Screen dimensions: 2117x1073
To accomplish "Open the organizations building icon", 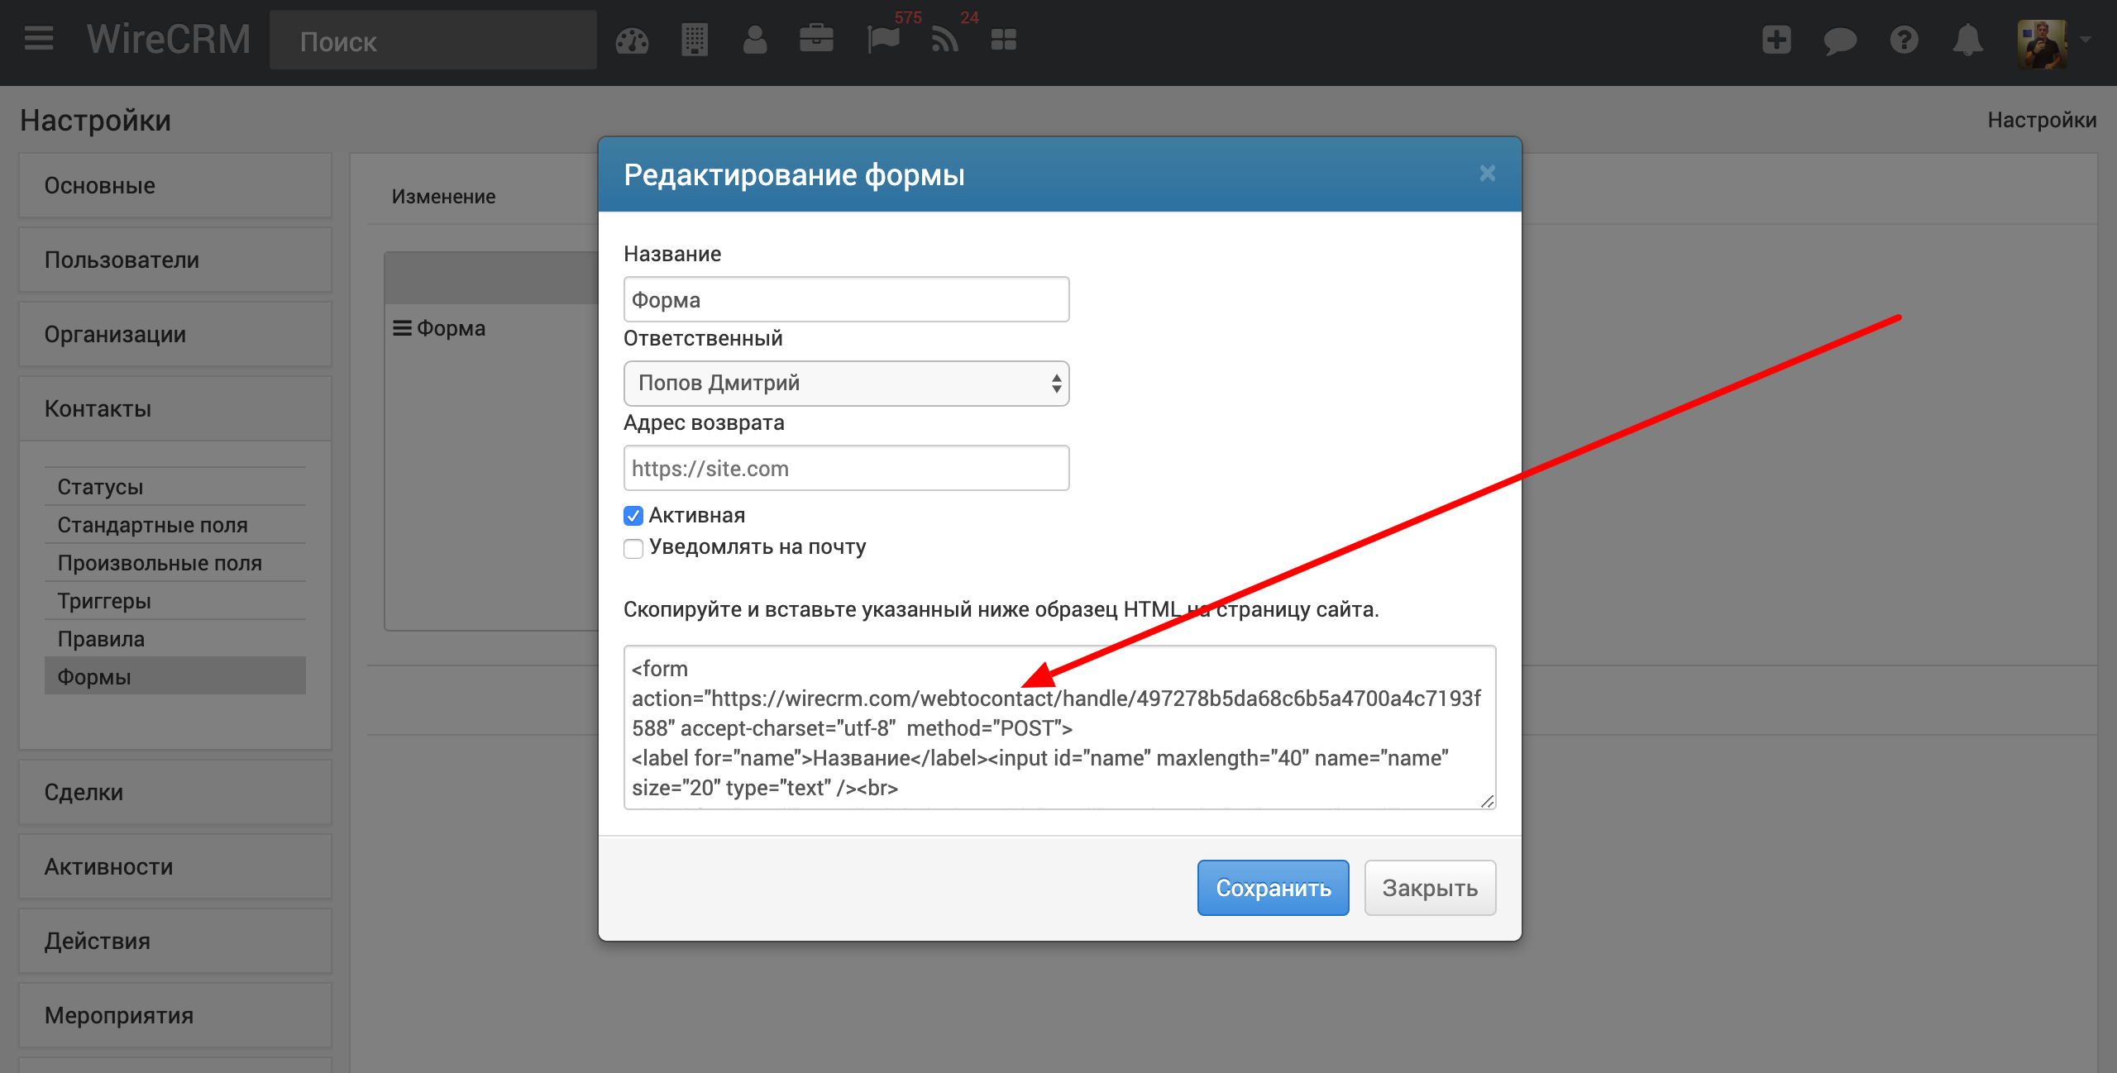I will tap(694, 41).
